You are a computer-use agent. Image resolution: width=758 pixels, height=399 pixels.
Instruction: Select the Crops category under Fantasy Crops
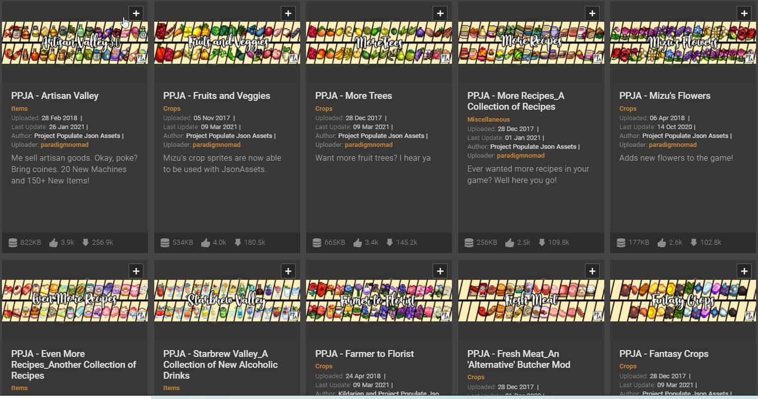click(627, 366)
